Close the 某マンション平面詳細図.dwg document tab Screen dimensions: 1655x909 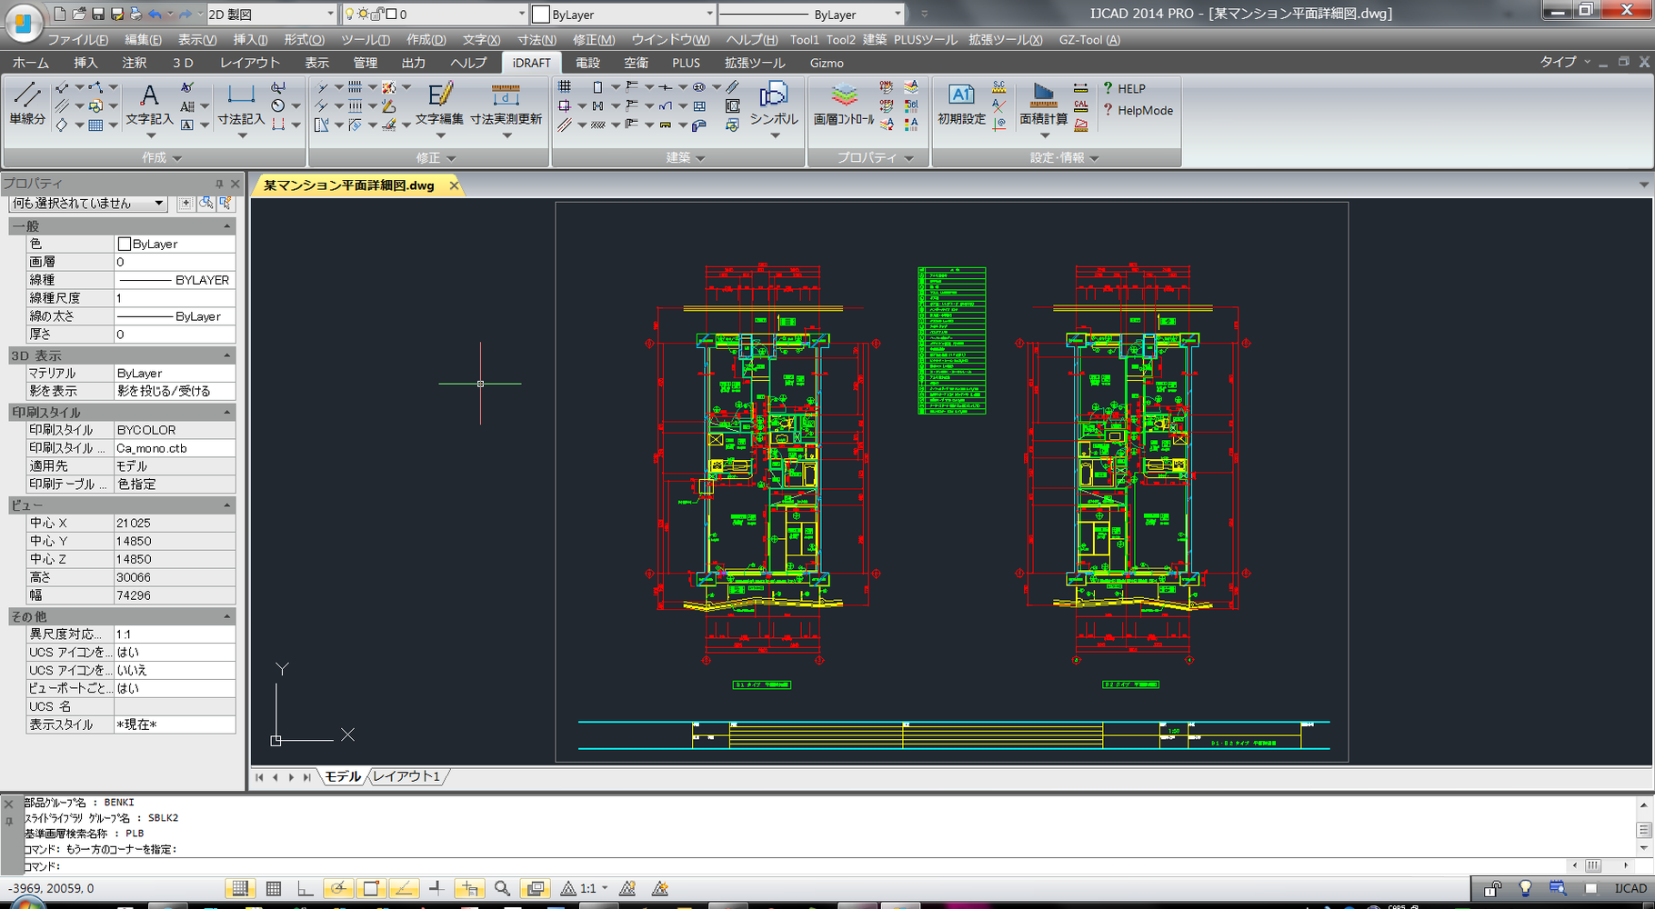(454, 185)
